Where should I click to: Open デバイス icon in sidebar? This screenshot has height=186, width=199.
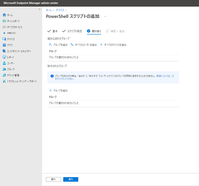(4, 39)
